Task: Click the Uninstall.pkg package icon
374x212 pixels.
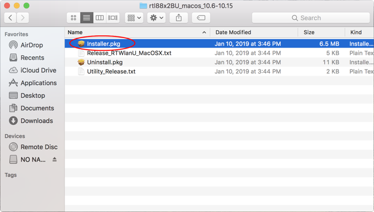Action: click(x=81, y=62)
